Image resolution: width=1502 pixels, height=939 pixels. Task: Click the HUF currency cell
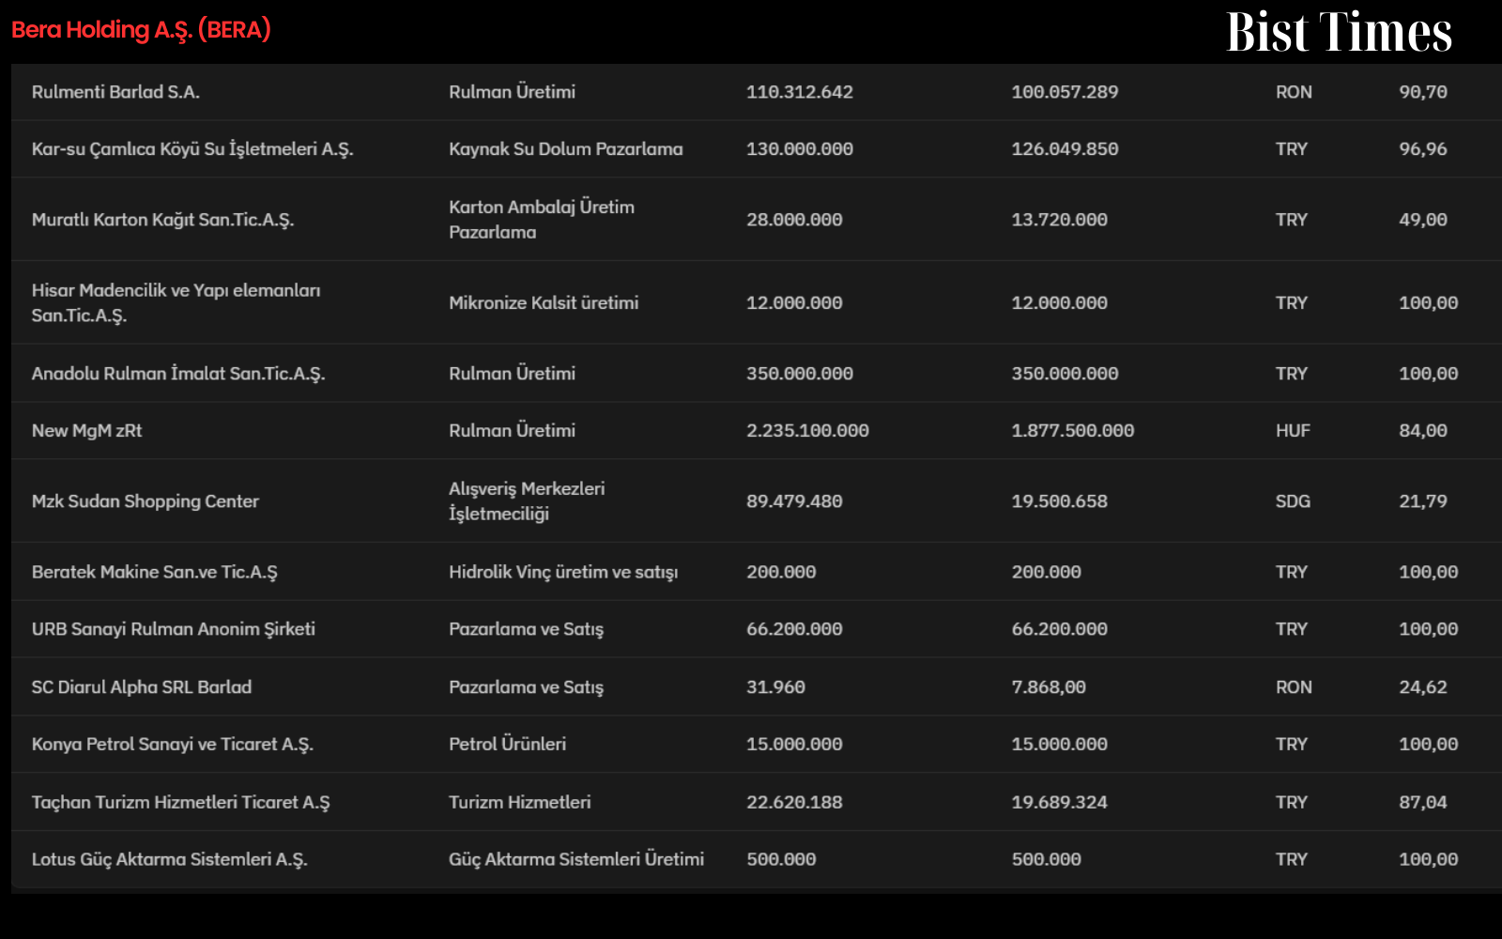1293,431
